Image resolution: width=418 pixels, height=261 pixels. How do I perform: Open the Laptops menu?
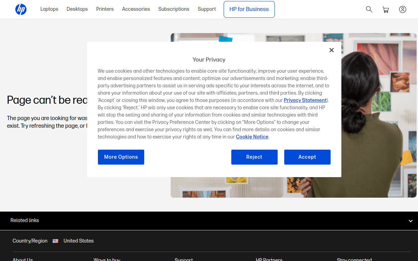pos(49,9)
